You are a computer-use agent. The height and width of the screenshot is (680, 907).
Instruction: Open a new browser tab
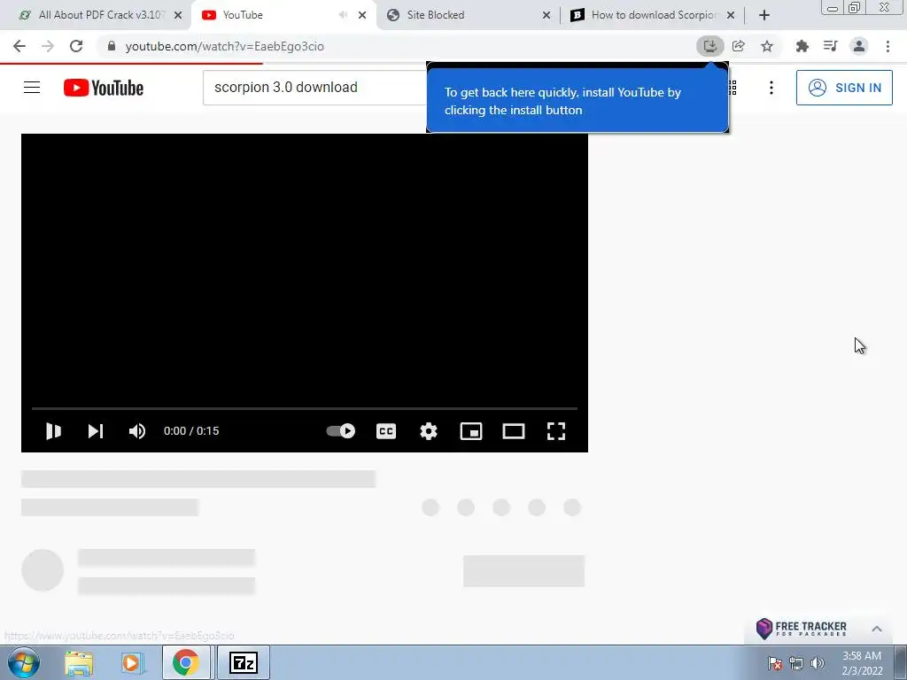764,15
